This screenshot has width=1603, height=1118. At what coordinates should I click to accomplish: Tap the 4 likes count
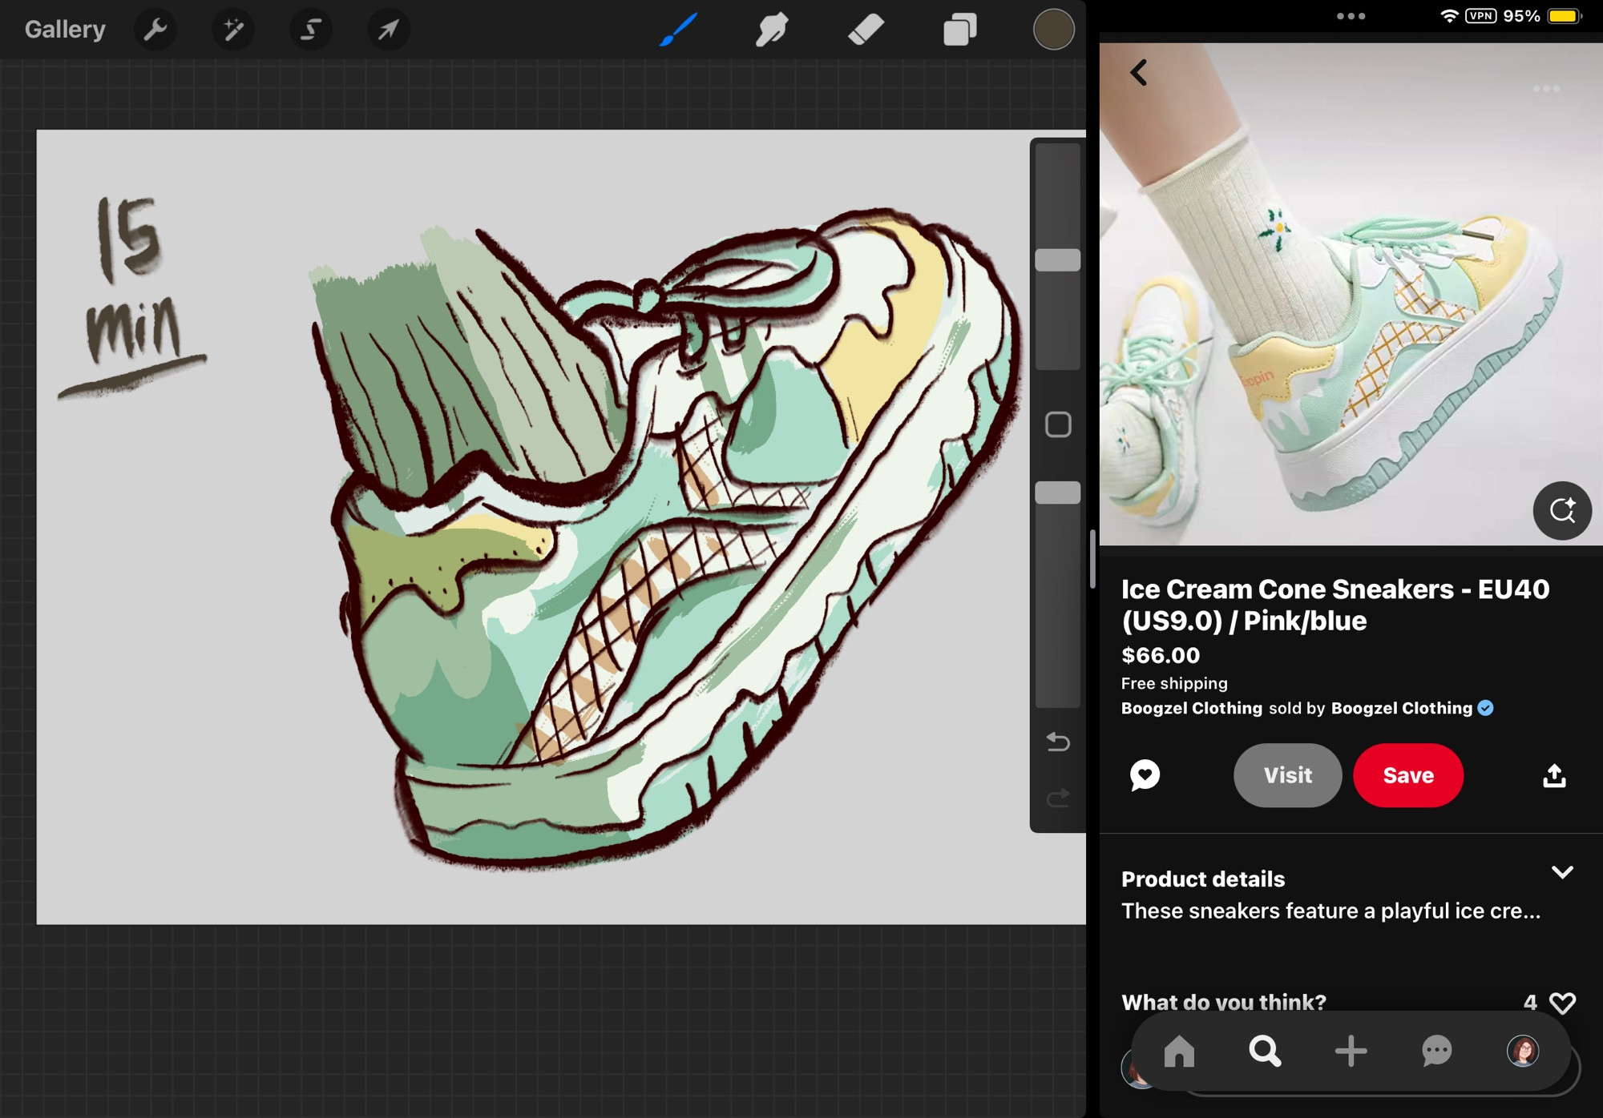[x=1530, y=1003]
